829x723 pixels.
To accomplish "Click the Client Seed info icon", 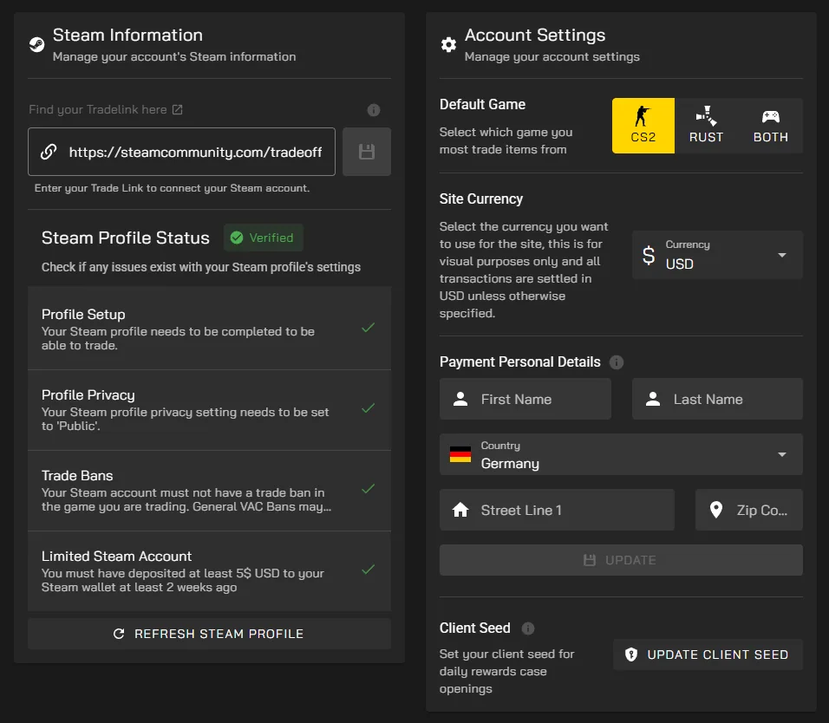I will point(528,629).
